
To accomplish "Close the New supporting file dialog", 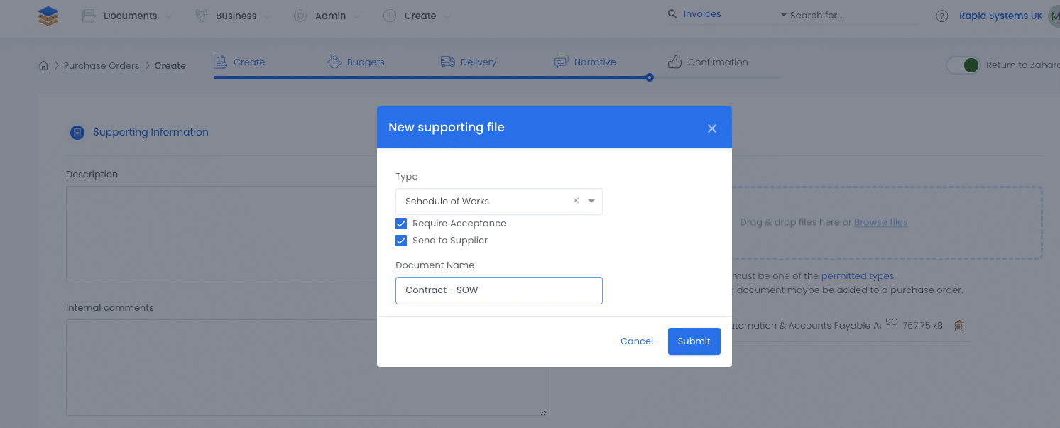I will (712, 128).
